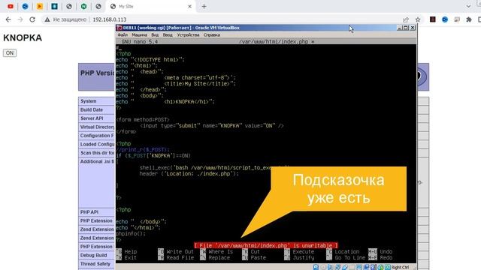Open the tab search dropdown chevron
The image size is (481, 270).
point(468,6)
